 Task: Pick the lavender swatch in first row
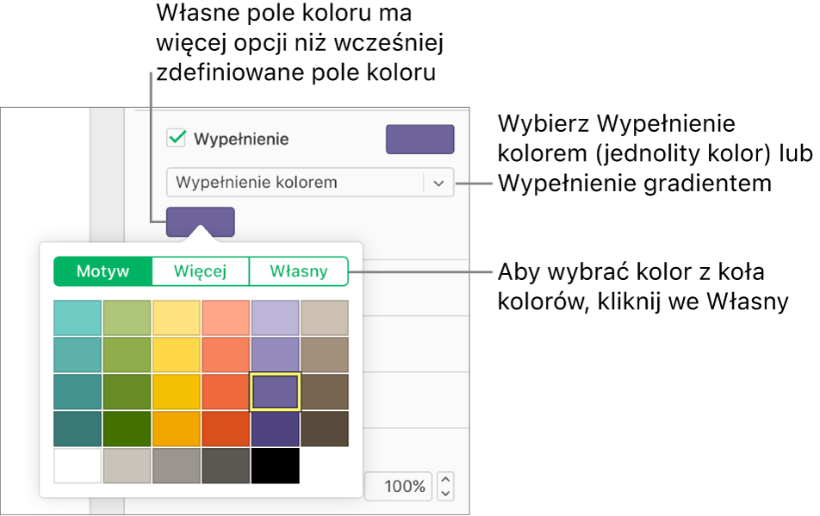point(275,318)
